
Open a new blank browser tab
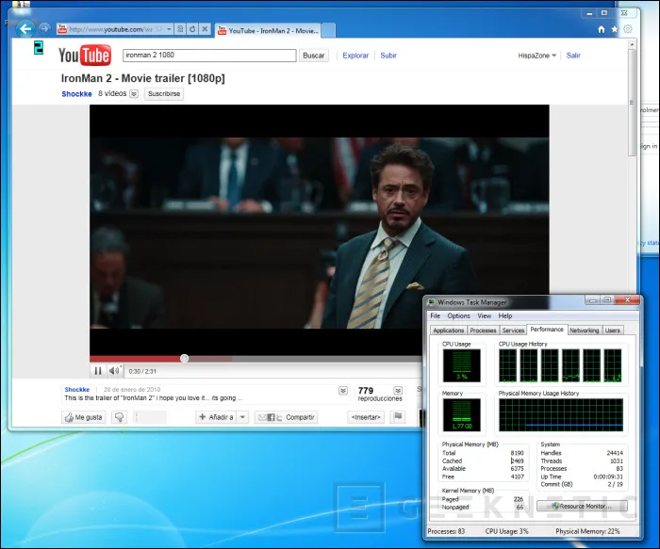[329, 30]
